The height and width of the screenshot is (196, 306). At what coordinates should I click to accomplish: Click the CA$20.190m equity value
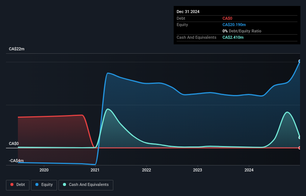pos(234,25)
